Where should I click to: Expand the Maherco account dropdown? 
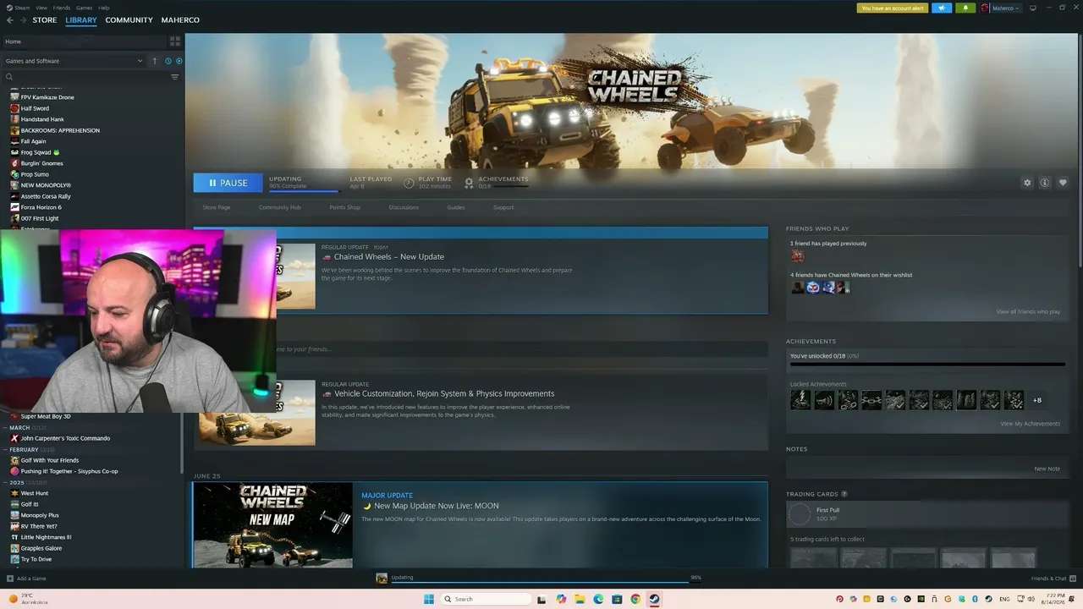coord(1005,8)
